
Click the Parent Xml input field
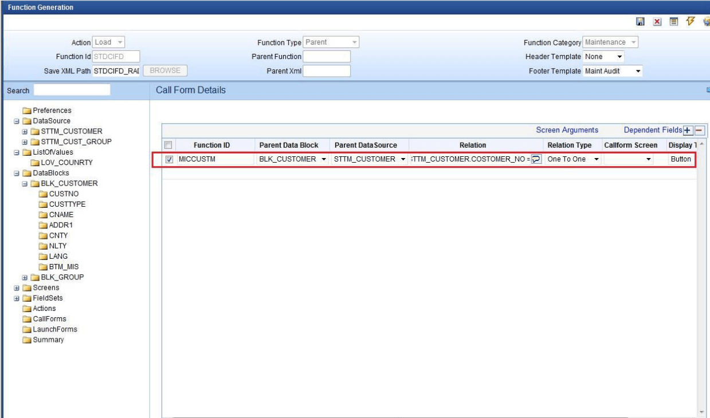pyautogui.click(x=326, y=71)
